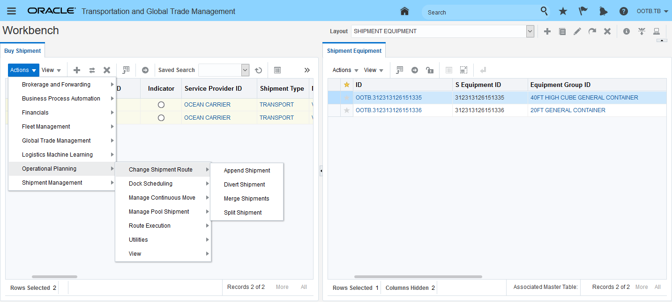Open Utilities submenu

click(x=163, y=240)
